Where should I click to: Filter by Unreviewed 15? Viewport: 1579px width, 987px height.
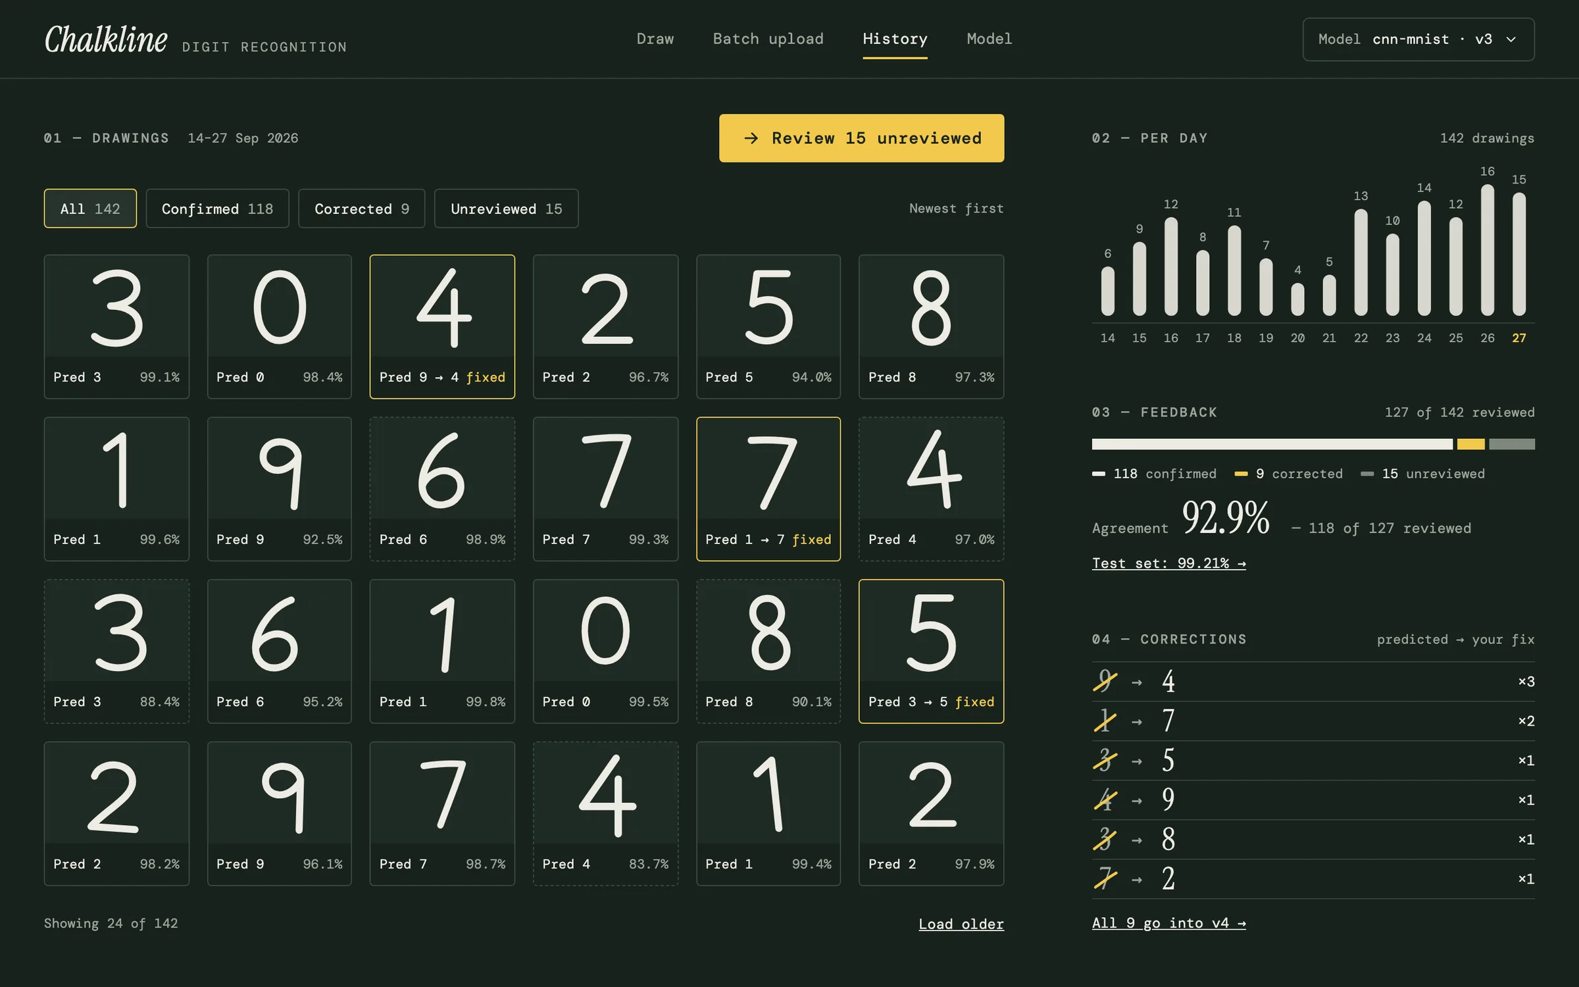point(506,209)
